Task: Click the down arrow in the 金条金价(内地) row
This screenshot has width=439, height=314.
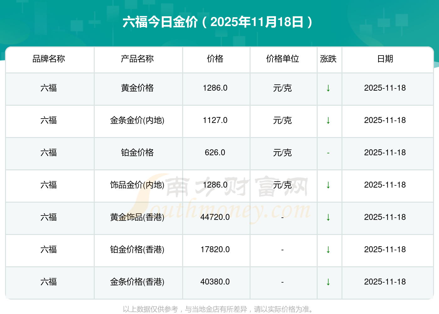Action: 328,120
